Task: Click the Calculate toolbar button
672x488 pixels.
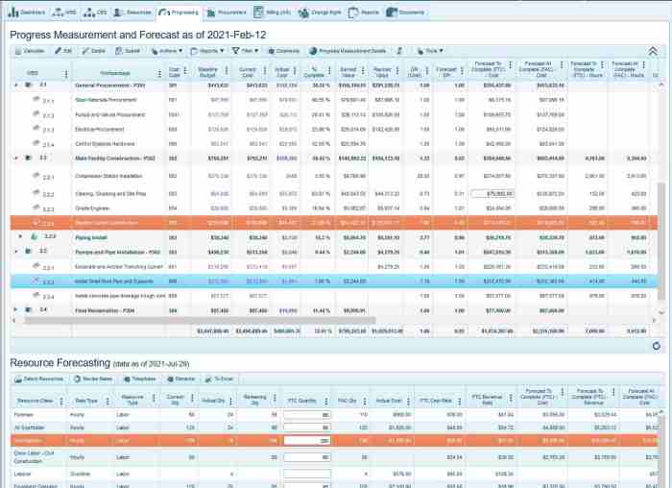Action: [x=30, y=51]
